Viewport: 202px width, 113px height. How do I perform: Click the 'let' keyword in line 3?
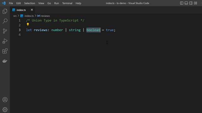coord(29,30)
